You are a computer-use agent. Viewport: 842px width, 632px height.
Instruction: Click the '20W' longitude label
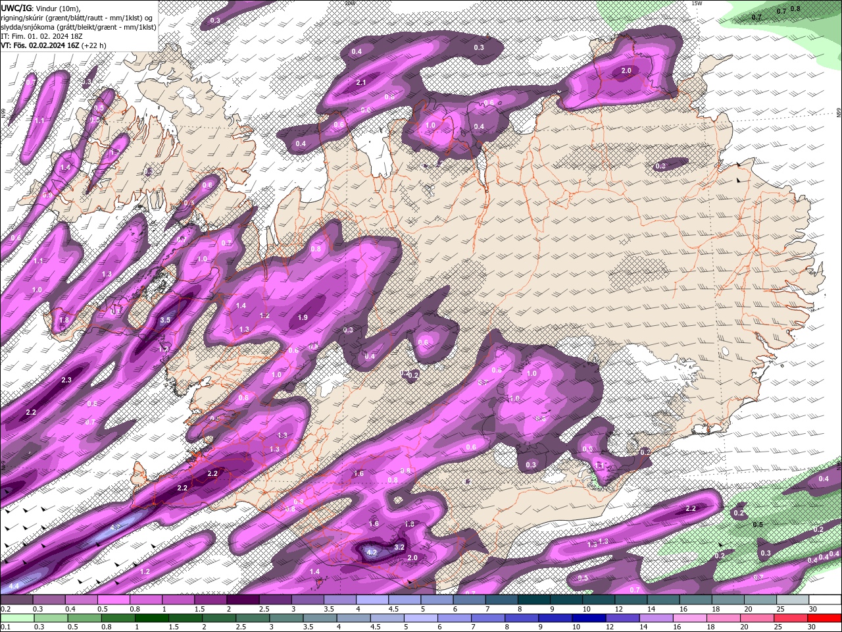click(x=349, y=3)
